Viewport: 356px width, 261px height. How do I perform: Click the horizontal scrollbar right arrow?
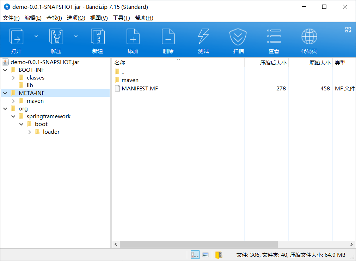point(351,244)
